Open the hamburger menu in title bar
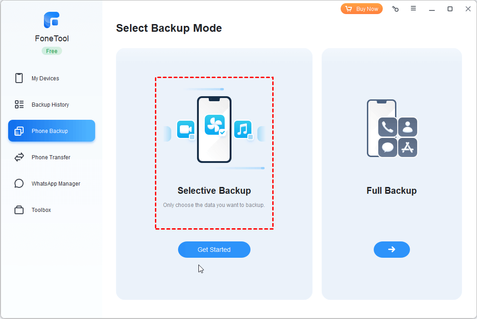Screen dimensions: 477x319 414,9
